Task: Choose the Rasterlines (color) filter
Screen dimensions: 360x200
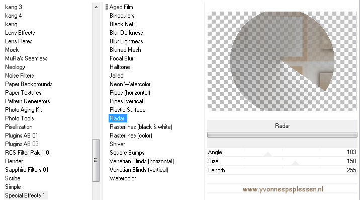Action: point(131,136)
